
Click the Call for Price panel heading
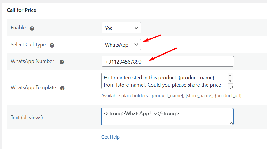click(21, 10)
